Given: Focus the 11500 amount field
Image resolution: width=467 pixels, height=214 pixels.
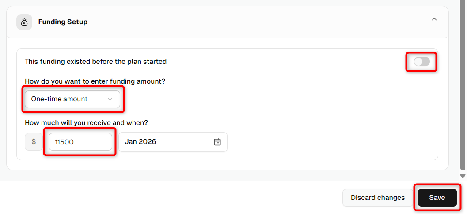Looking at the screenshot, I should click(x=80, y=142).
